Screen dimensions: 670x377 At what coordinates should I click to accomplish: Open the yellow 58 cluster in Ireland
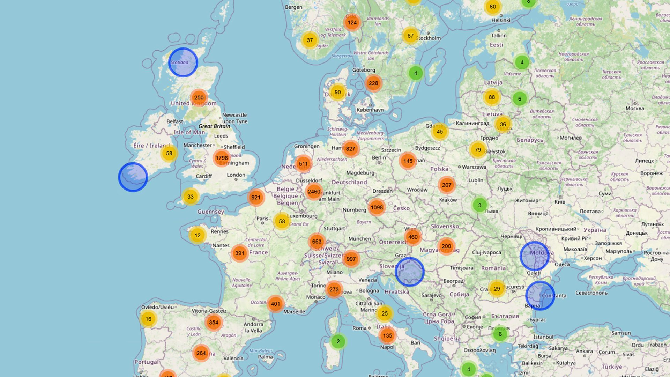tap(169, 153)
